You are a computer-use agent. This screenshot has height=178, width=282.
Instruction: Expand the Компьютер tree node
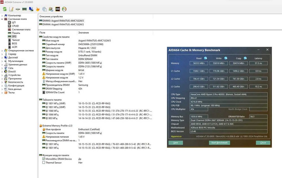(x=2, y=16)
